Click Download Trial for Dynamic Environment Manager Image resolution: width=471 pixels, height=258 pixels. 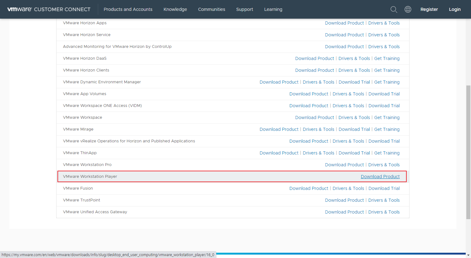tap(354, 82)
